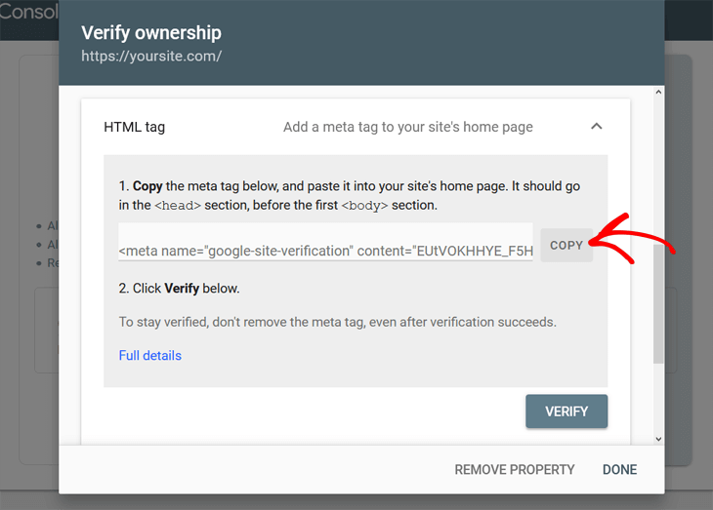Viewport: 713px width, 510px height.
Task: Collapse the HTML tag section chevron
Action: tap(597, 127)
